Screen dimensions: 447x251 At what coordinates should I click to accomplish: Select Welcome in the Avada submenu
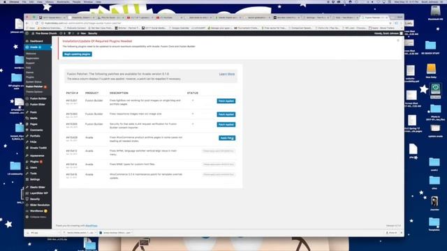tap(31, 54)
